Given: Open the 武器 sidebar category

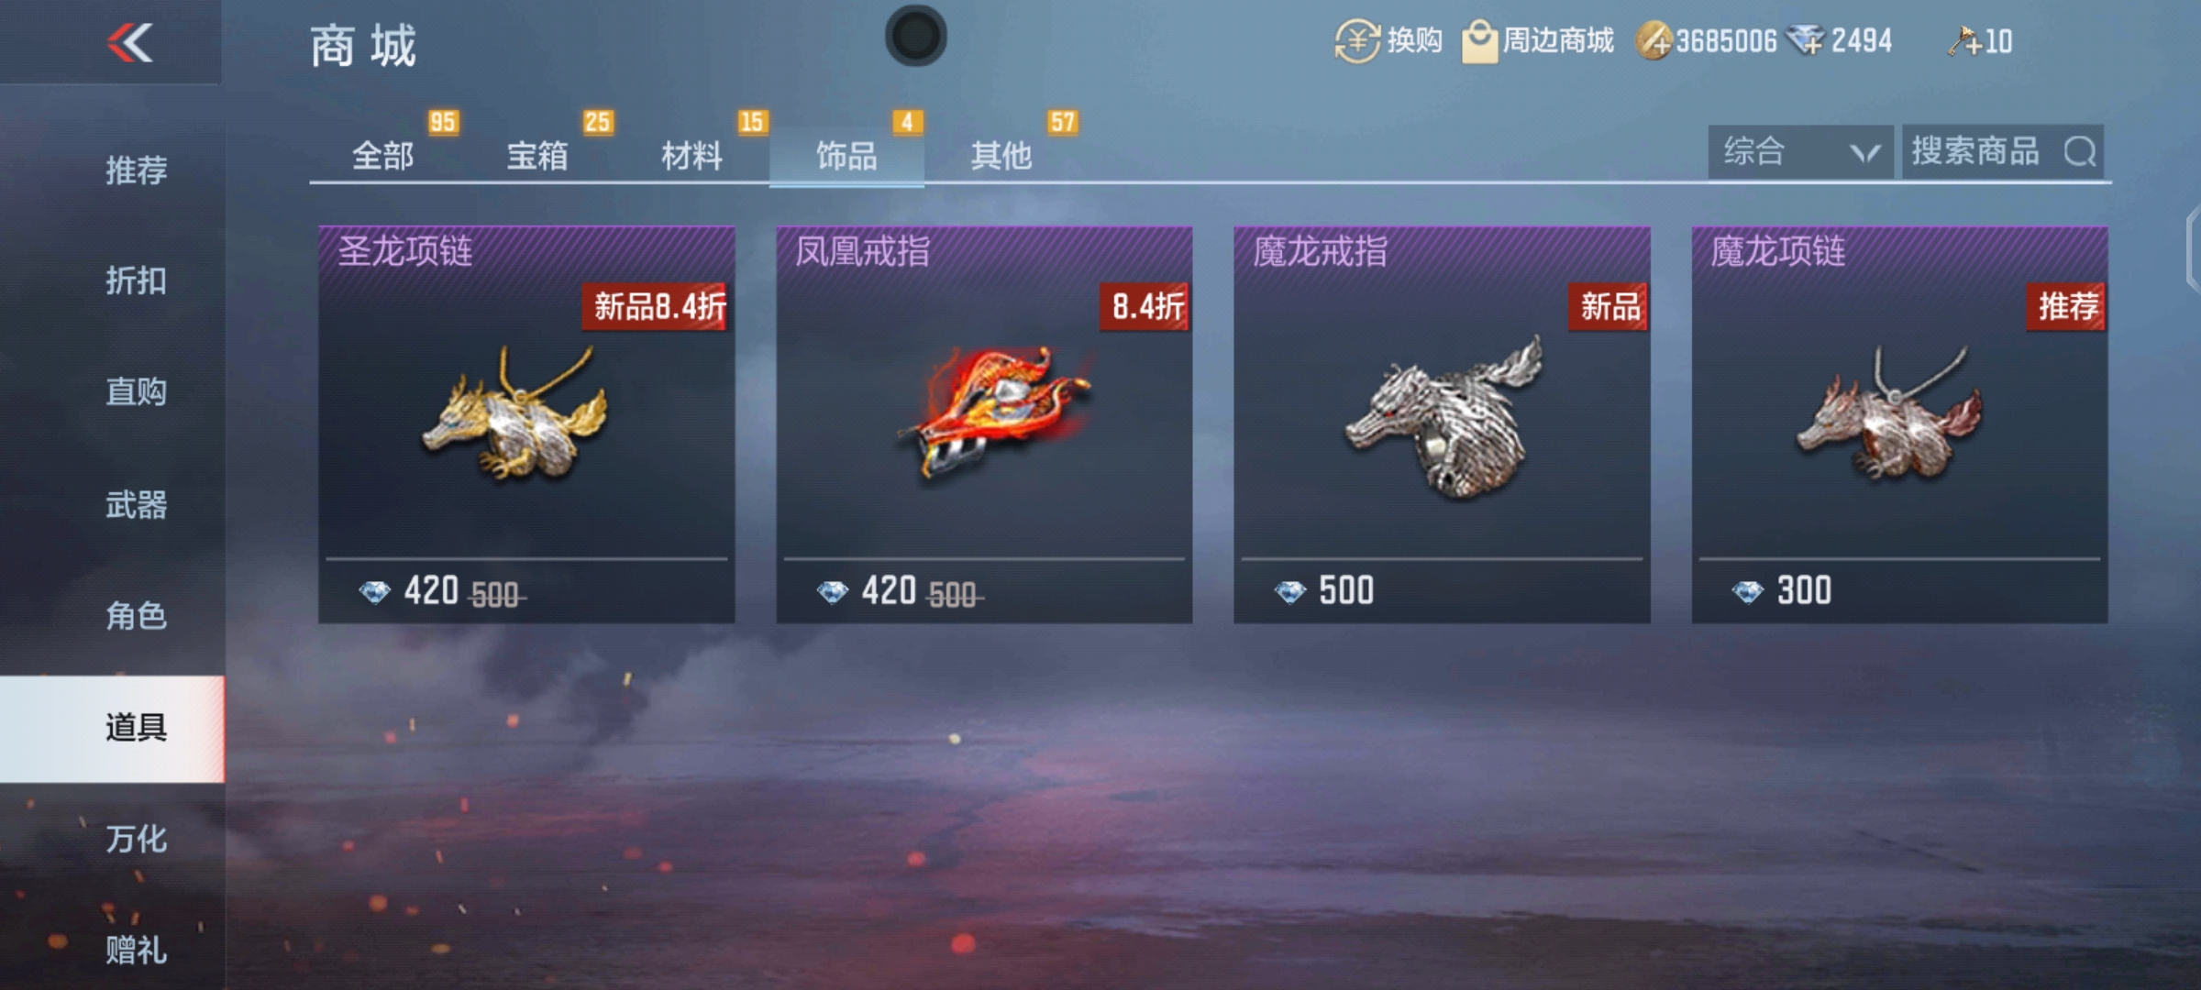Looking at the screenshot, I should (136, 504).
